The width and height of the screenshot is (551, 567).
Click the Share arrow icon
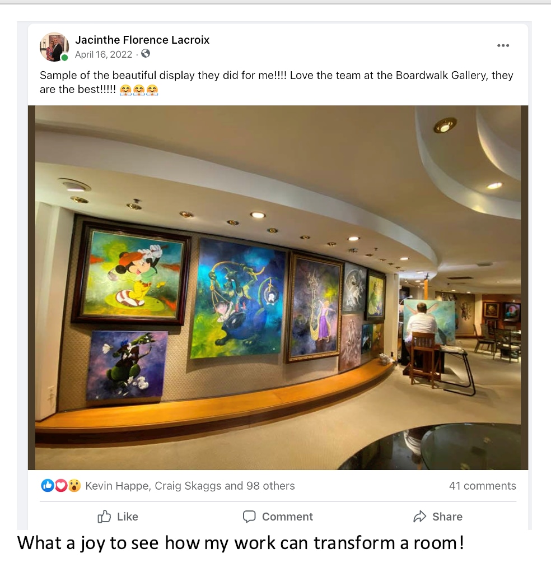coord(420,517)
